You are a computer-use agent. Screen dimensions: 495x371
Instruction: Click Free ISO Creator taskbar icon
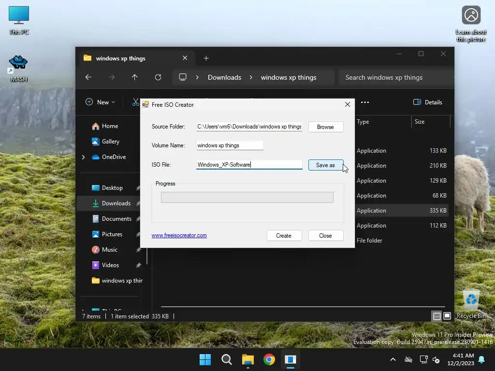[291, 359]
